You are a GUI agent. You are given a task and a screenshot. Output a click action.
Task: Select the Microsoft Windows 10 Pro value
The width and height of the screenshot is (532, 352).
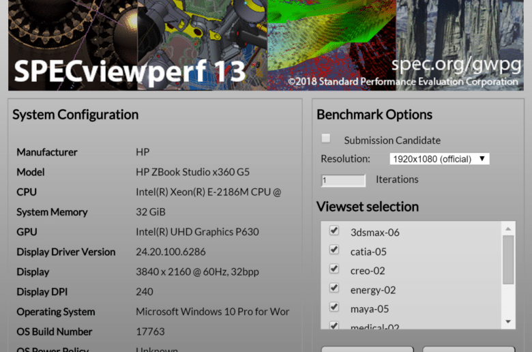[x=212, y=312]
